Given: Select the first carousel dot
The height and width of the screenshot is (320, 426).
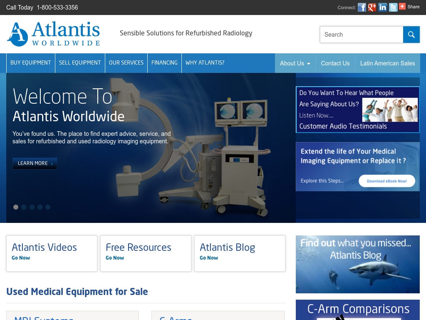Looking at the screenshot, I should point(16,207).
